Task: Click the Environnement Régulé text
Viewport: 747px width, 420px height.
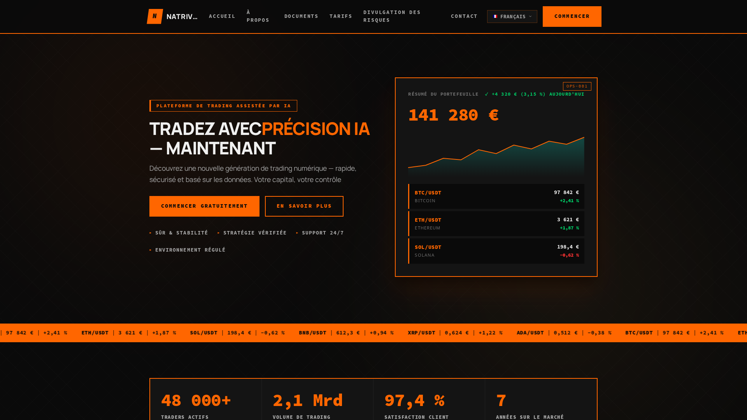Action: (190, 250)
